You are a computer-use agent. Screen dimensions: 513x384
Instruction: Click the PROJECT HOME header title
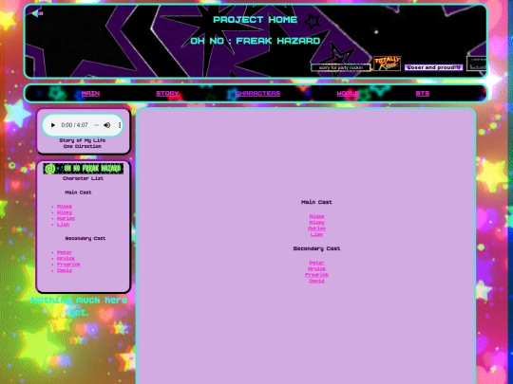(256, 20)
